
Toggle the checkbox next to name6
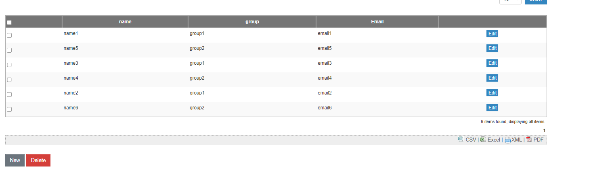click(9, 109)
